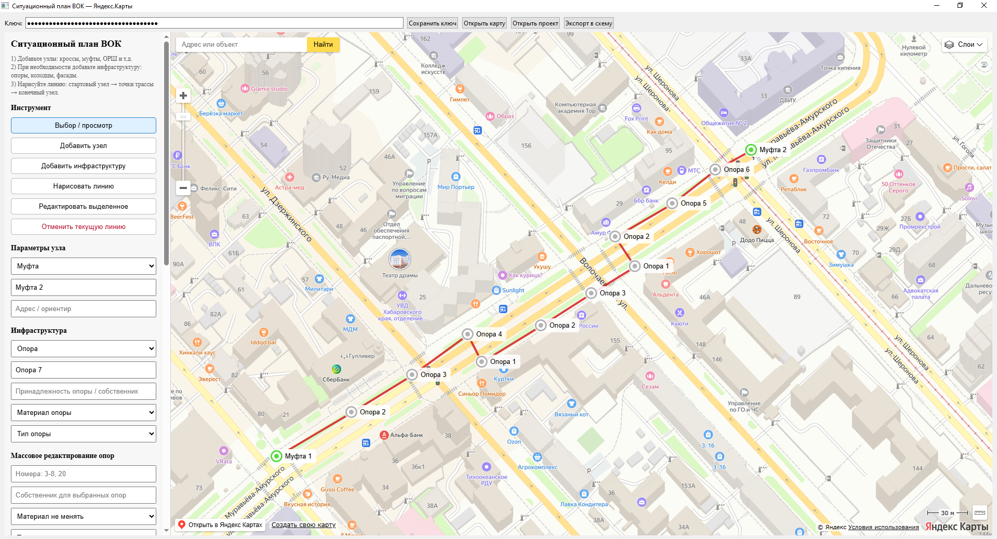Zoom in on the map with plus button

point(183,96)
